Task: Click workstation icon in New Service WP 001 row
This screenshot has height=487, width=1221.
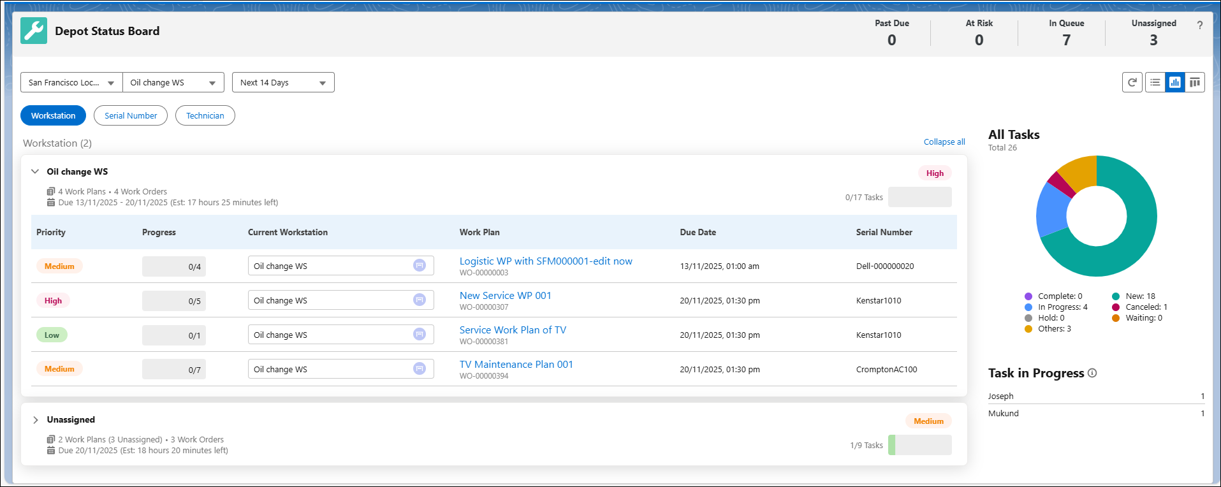Action: (420, 300)
